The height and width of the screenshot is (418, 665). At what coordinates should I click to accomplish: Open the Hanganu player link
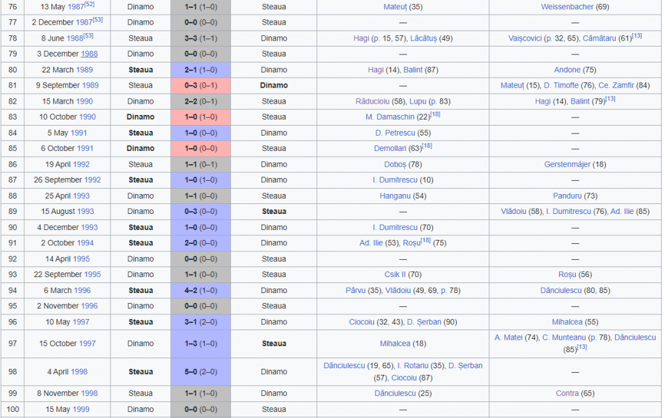pyautogui.click(x=395, y=196)
